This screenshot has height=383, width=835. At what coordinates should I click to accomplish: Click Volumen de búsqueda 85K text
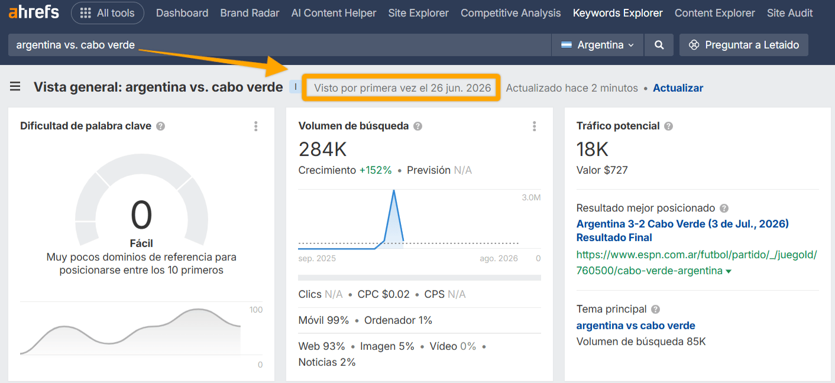tap(641, 342)
